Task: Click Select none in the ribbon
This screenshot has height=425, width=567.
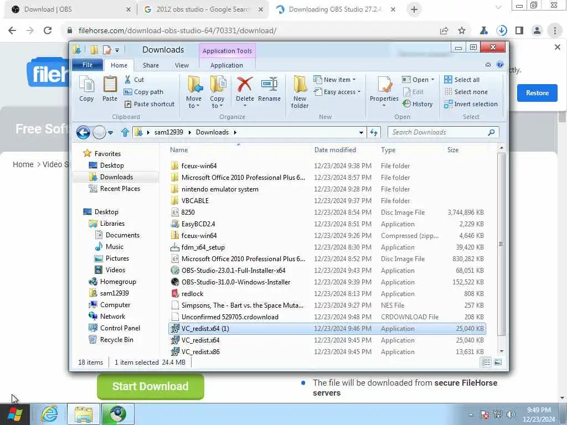Action: pos(466,92)
